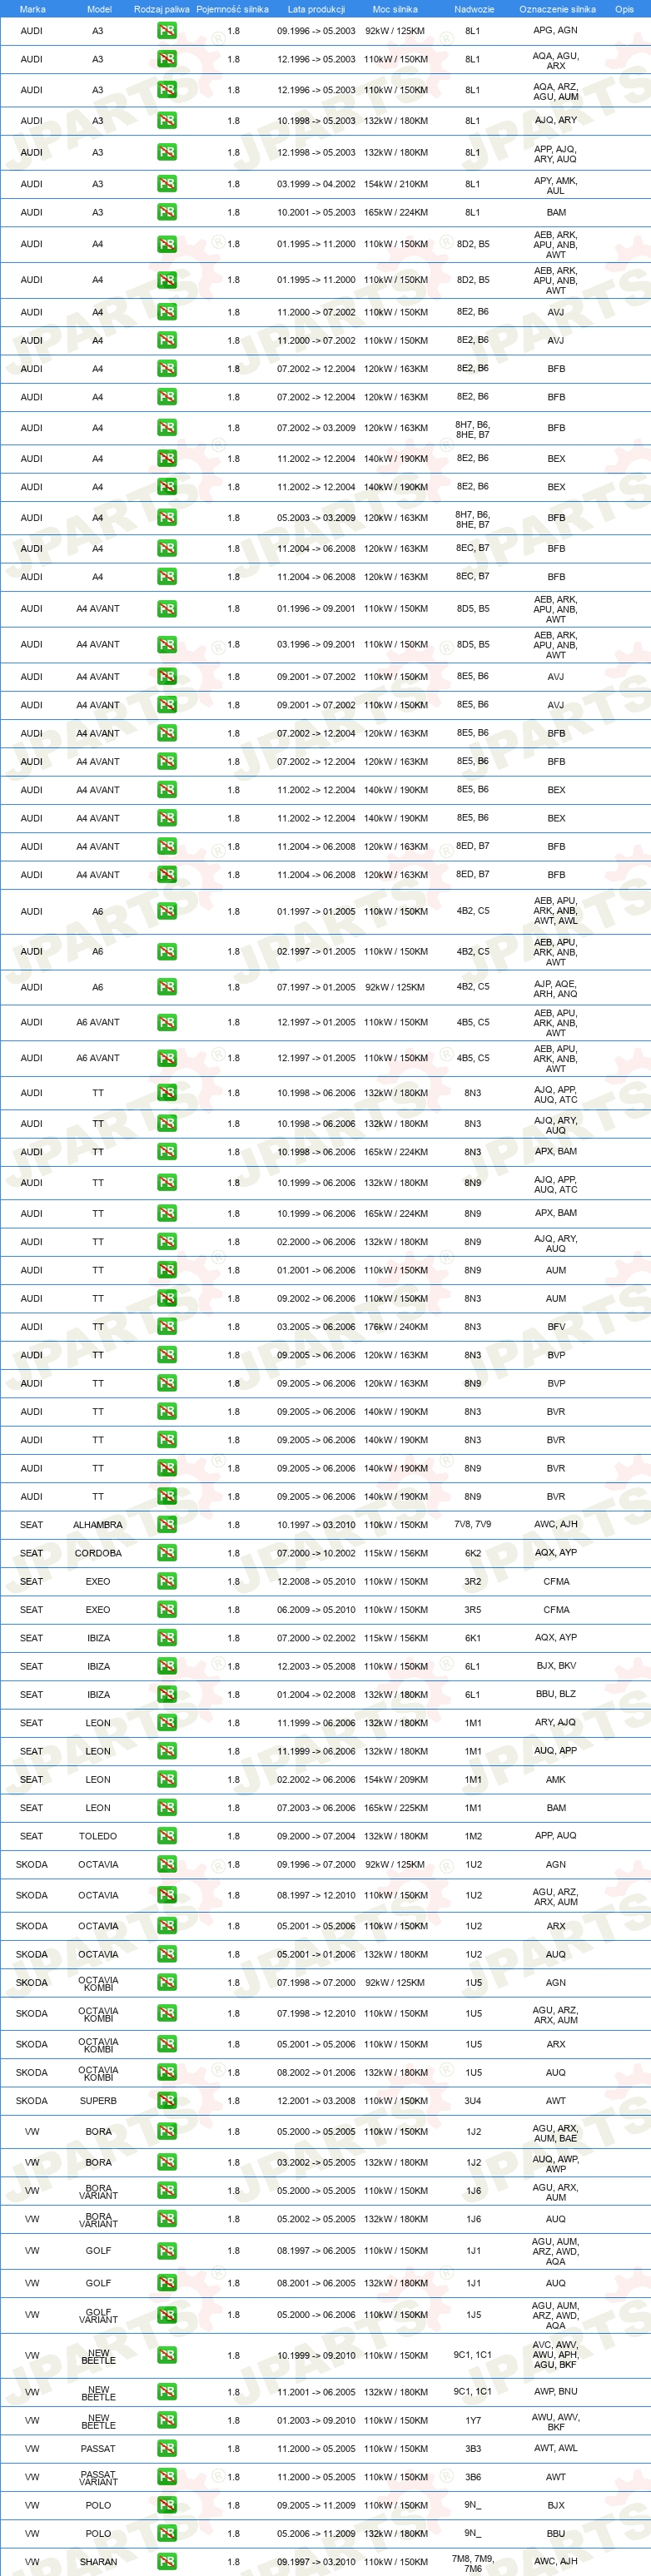Click fuel icon in Audi TT 176kW/240KM row
The height and width of the screenshot is (2576, 651).
coord(167,1327)
